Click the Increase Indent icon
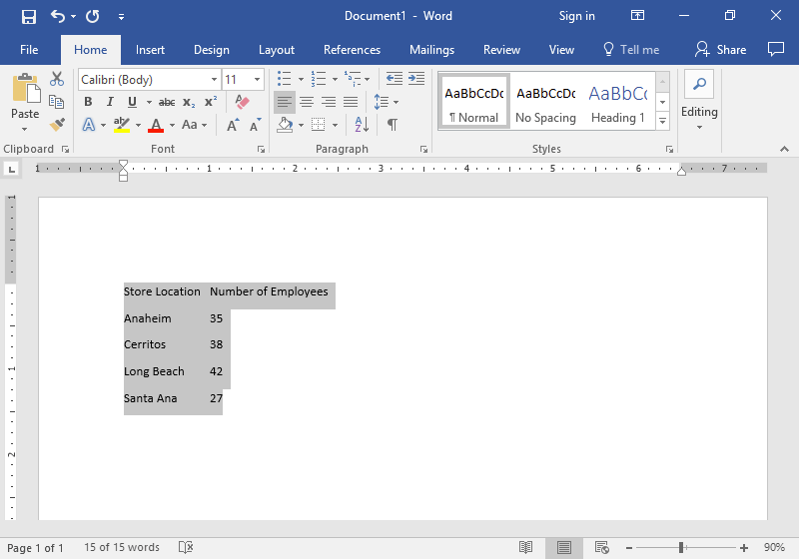The width and height of the screenshot is (799, 559). coord(414,79)
